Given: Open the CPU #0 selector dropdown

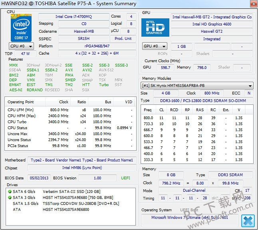Looking at the screenshot, I should [21, 46].
